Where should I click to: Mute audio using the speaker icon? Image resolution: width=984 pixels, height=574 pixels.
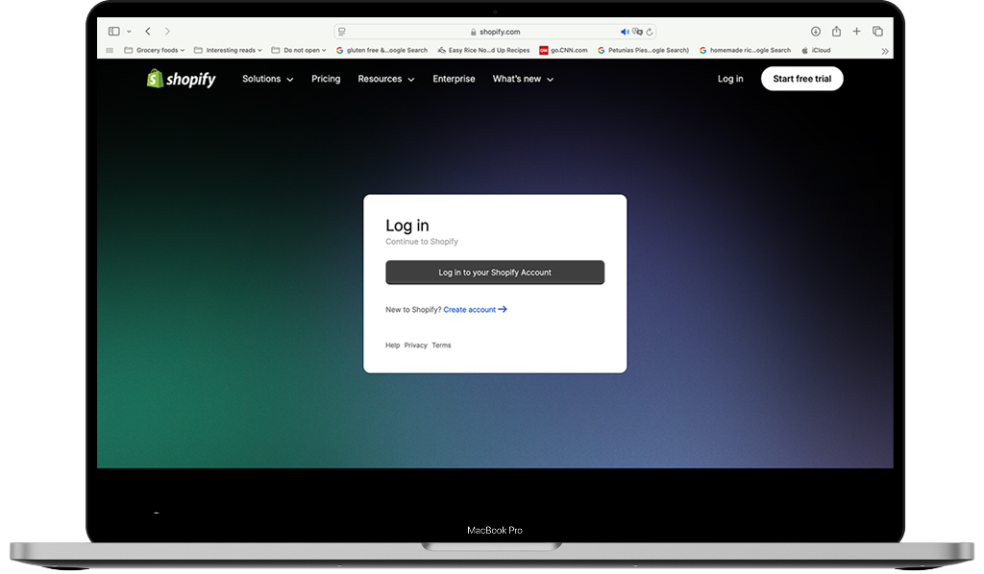(x=625, y=32)
